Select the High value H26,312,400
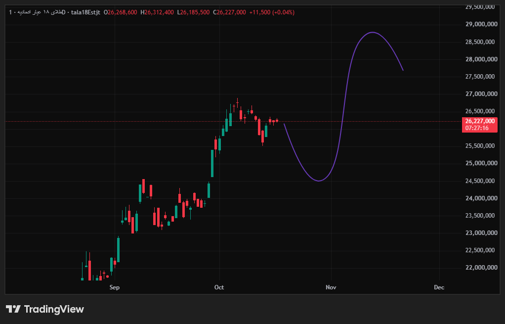 [157, 12]
